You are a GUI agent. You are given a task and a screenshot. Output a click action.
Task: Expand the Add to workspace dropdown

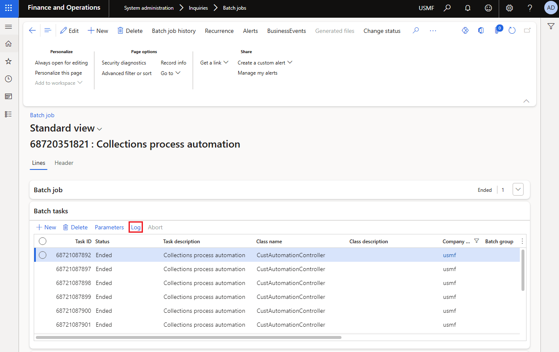click(59, 83)
